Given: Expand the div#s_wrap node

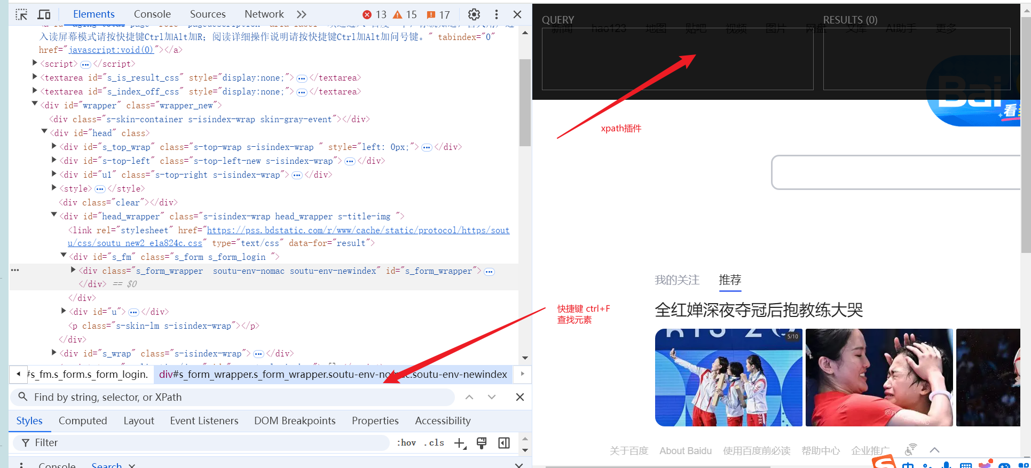Looking at the screenshot, I should coord(54,352).
